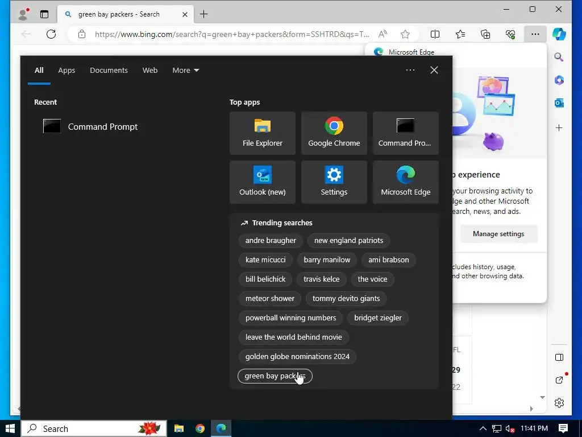This screenshot has width=582, height=437.
Task: Open search panel options (three dots)
Action: pyautogui.click(x=410, y=70)
